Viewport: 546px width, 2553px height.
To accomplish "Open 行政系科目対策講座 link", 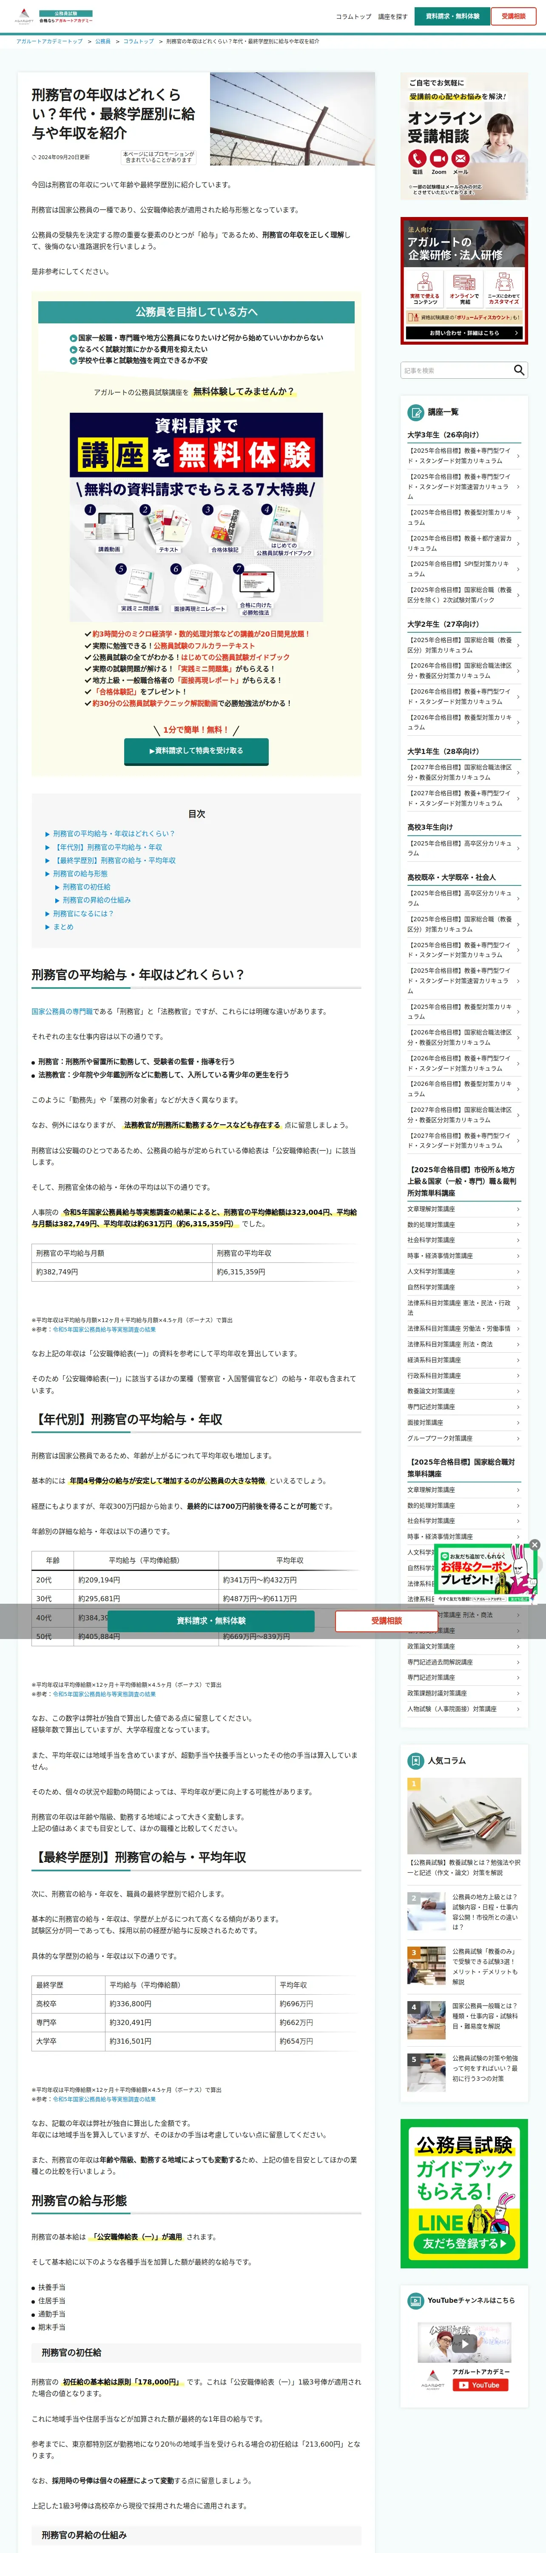I will click(464, 1376).
